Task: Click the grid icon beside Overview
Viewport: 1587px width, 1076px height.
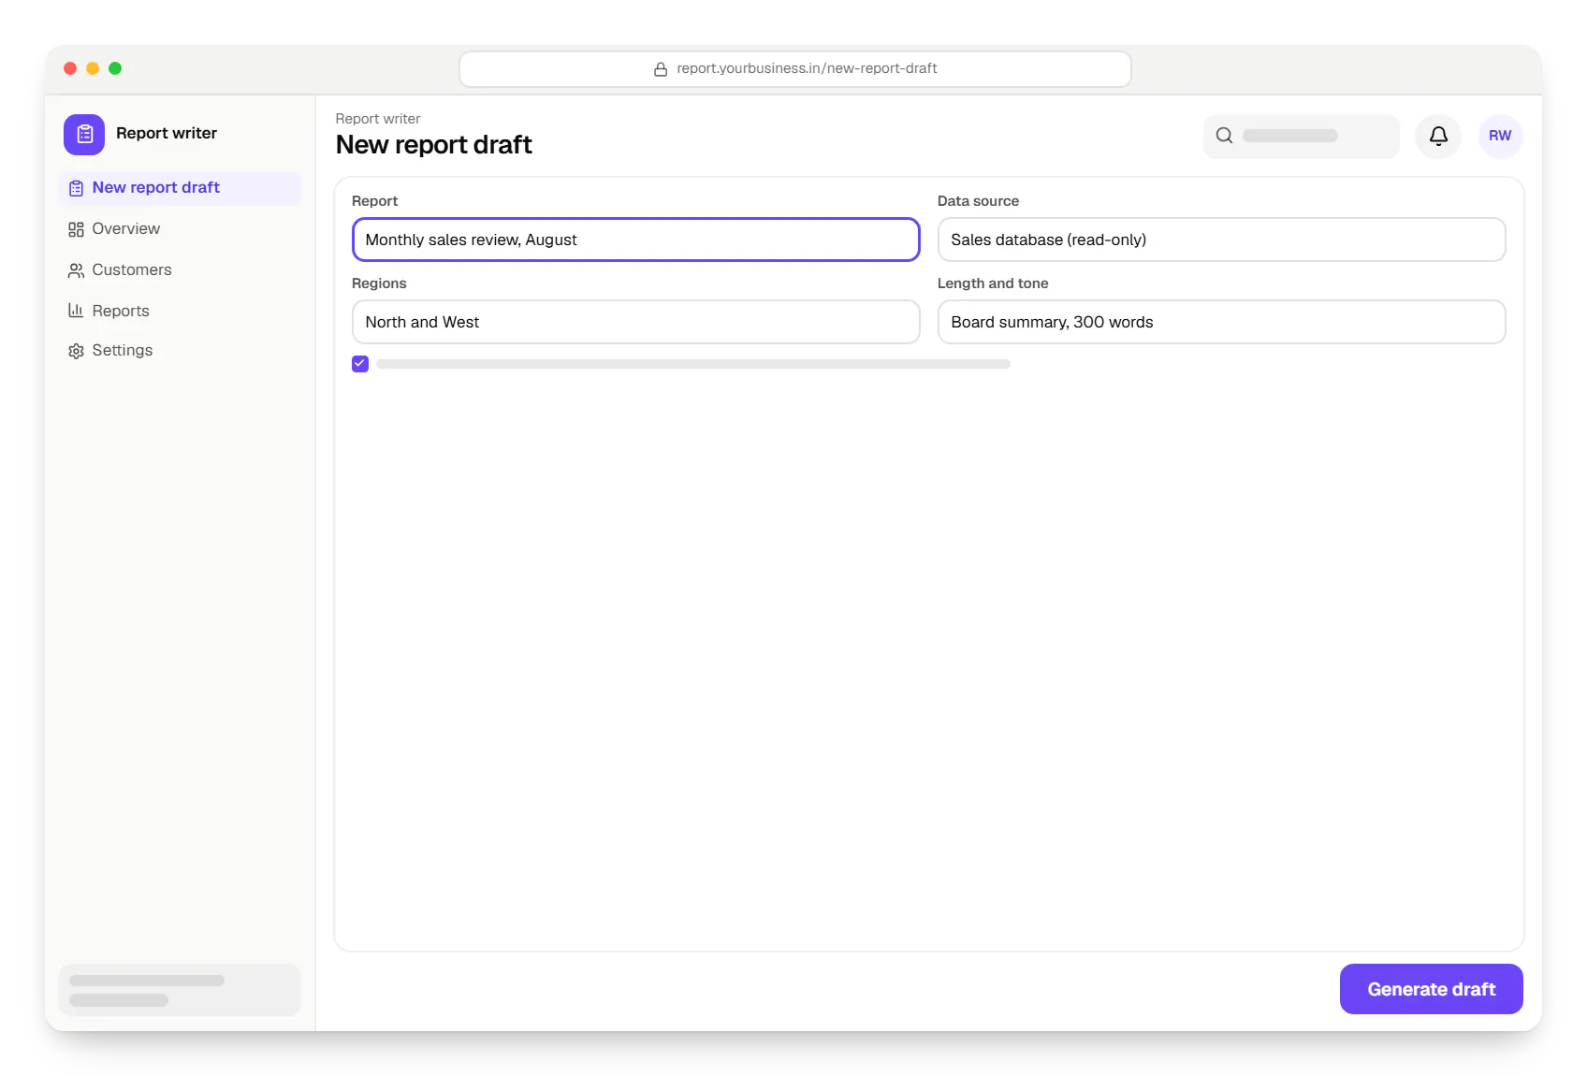Action: pos(77,229)
